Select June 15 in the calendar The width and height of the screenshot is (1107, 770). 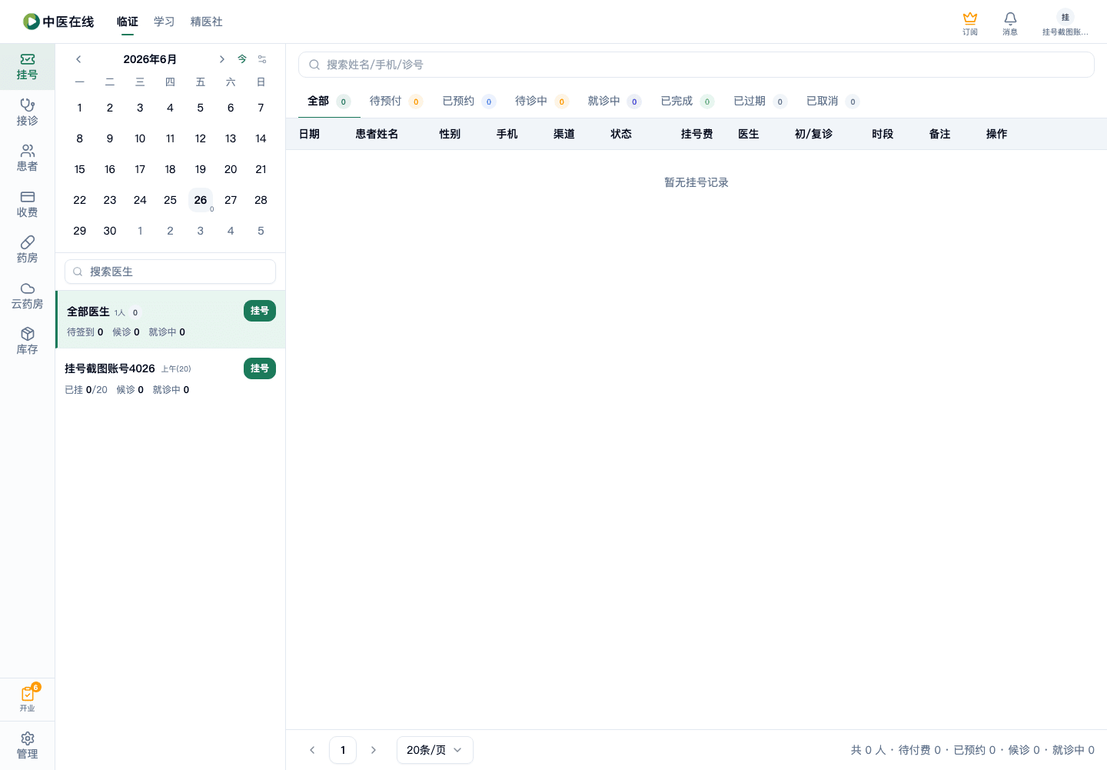80,169
